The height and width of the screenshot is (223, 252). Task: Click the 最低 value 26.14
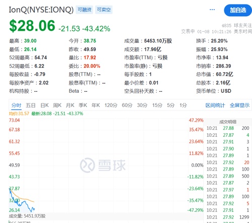[x=30, y=49]
